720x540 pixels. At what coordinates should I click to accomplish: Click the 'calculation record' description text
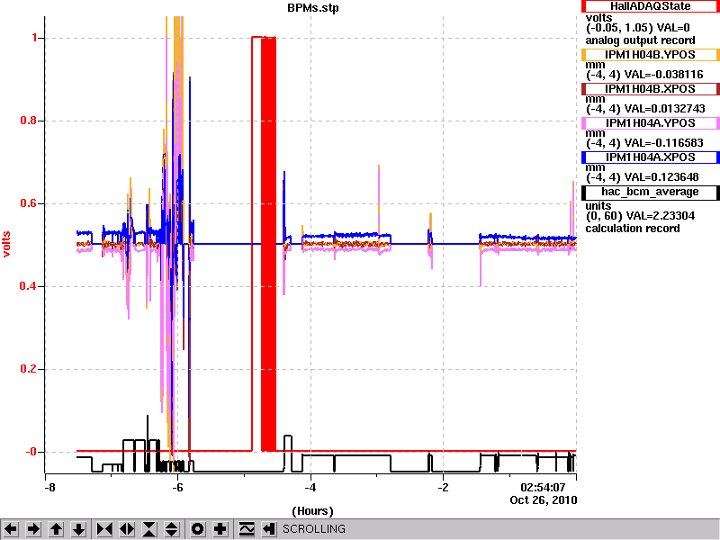[x=633, y=229]
